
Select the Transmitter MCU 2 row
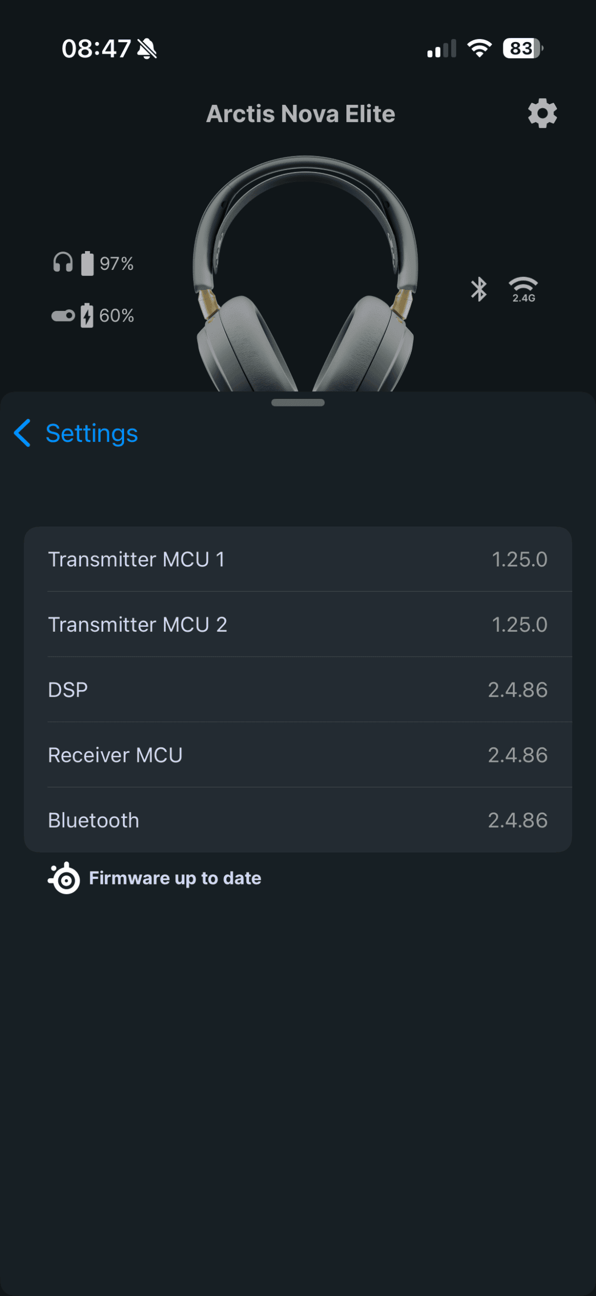[298, 625]
